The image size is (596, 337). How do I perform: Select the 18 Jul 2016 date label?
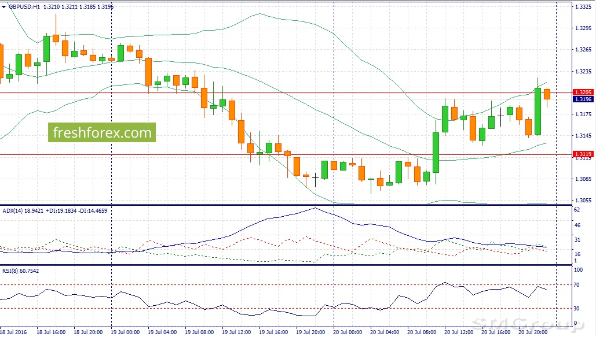(x=14, y=332)
